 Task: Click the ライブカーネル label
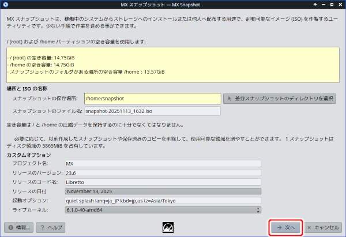[30, 210]
